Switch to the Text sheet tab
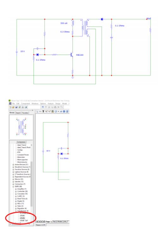Viewport: 158px width, 238px height. click(x=54, y=221)
